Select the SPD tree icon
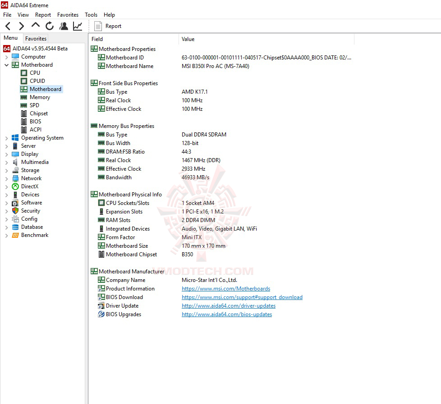 click(x=23, y=105)
